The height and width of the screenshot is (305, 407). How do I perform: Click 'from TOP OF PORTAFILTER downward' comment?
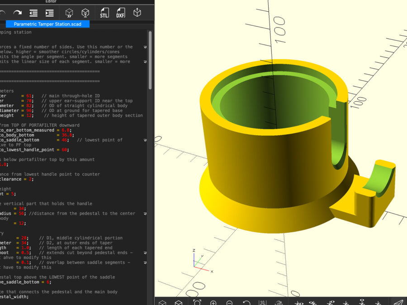click(40, 125)
